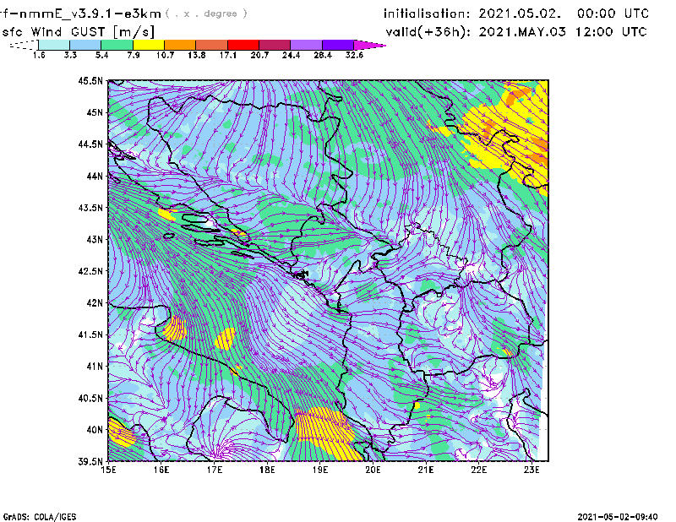Click the 22E longitude label

pos(478,470)
